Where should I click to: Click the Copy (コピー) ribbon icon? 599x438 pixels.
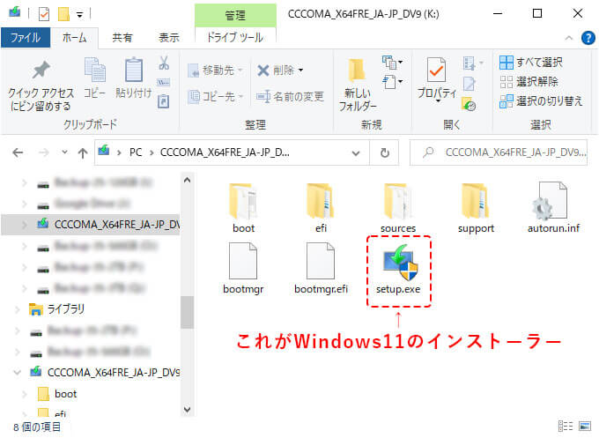95,70
